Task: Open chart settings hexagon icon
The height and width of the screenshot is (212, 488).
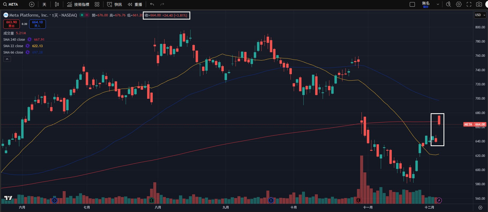Action: [x=459, y=4]
